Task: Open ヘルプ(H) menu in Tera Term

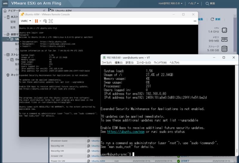Action: tap(174, 63)
